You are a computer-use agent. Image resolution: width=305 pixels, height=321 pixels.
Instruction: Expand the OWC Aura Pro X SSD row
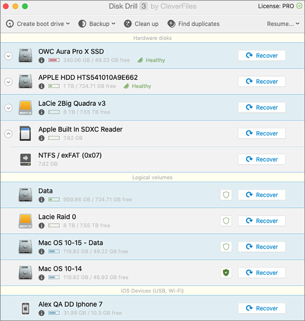(x=8, y=56)
